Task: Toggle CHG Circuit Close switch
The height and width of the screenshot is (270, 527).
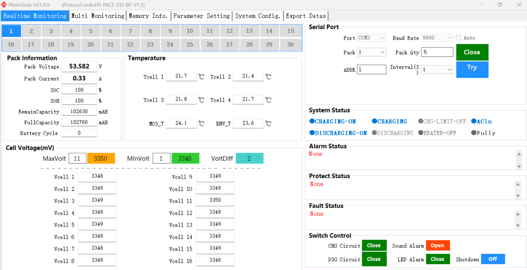Action: point(374,245)
